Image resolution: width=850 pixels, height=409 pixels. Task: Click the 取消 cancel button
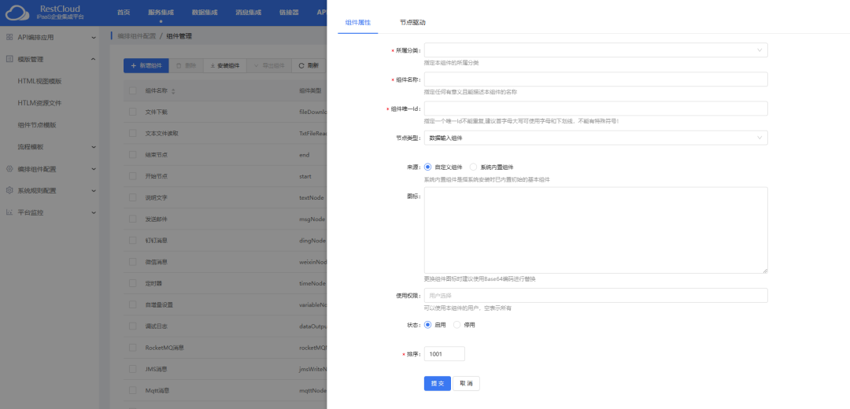466,383
